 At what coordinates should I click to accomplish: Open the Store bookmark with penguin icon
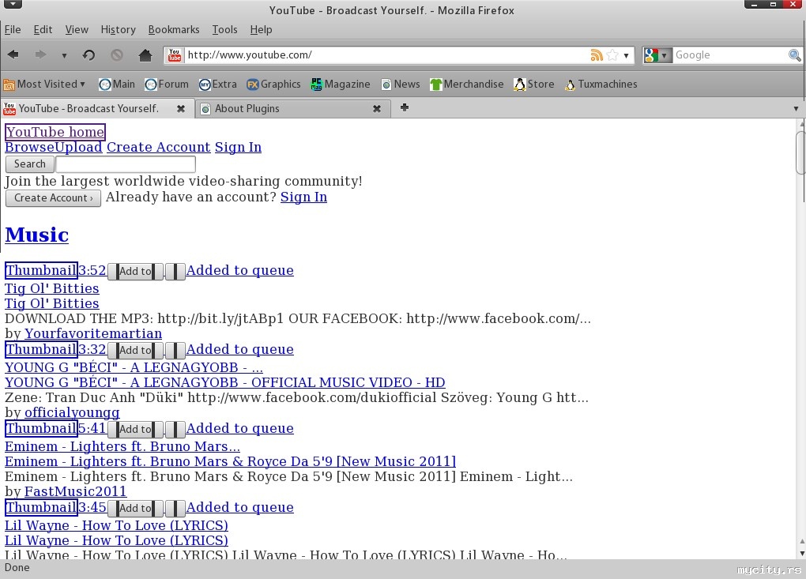pos(534,85)
